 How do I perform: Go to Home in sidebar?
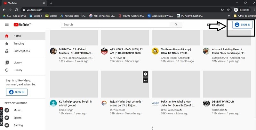click(23, 36)
